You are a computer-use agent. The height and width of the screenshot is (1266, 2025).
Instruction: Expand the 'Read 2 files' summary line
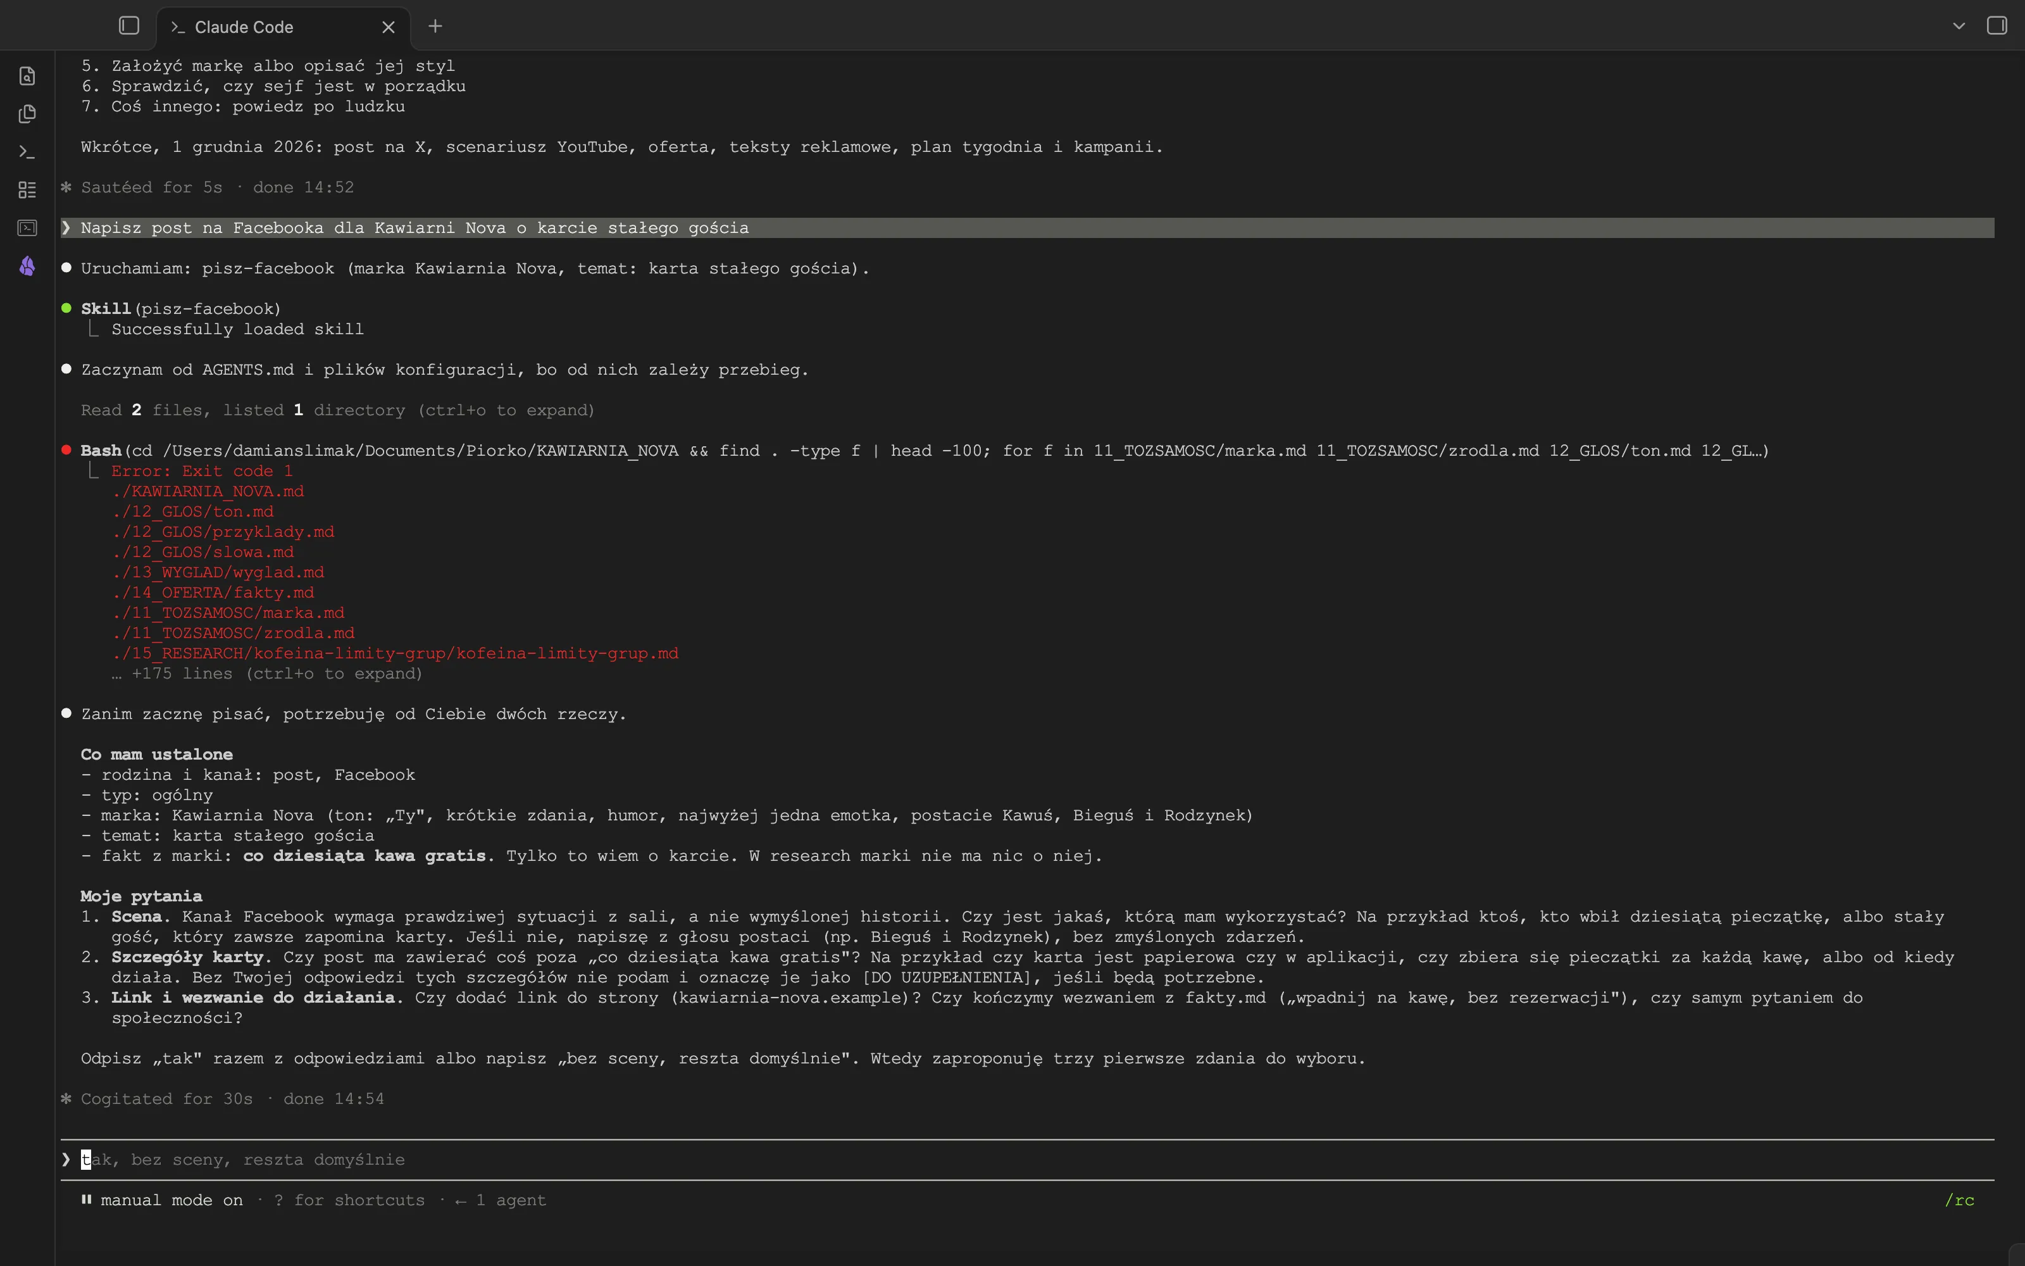338,410
